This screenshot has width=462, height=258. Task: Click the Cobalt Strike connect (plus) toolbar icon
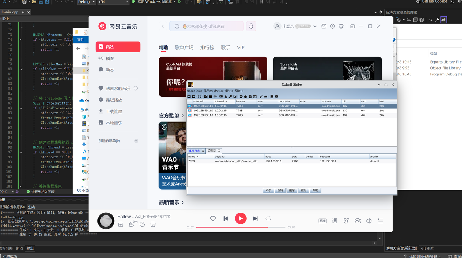(x=189, y=96)
